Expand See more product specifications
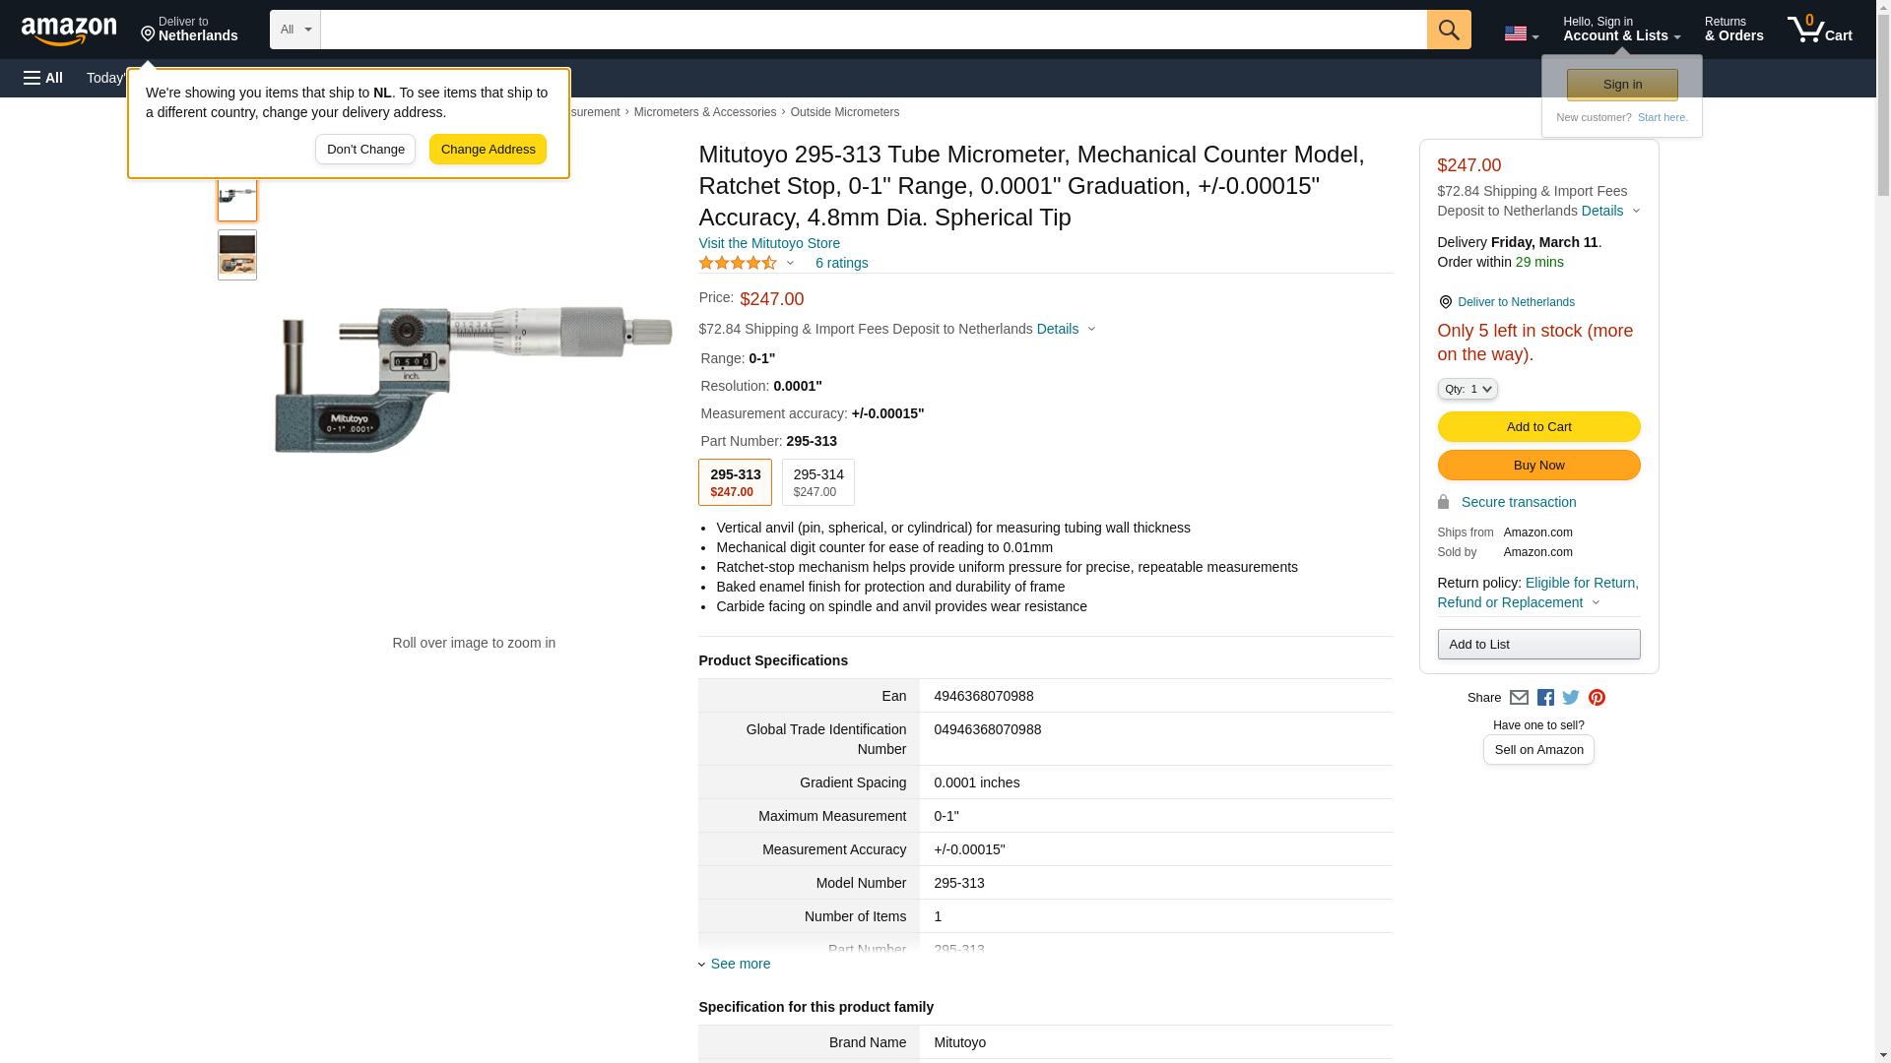 (740, 964)
